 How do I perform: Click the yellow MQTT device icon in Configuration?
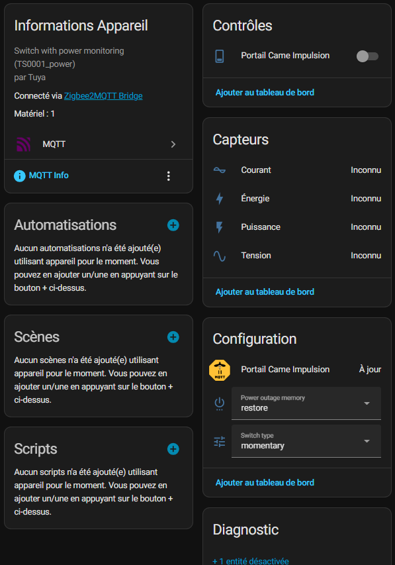point(219,370)
